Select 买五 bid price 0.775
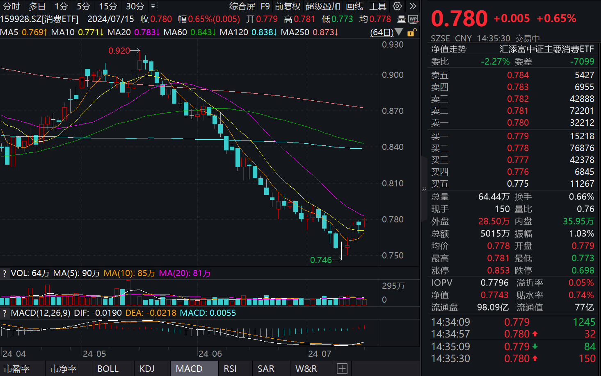 click(518, 184)
